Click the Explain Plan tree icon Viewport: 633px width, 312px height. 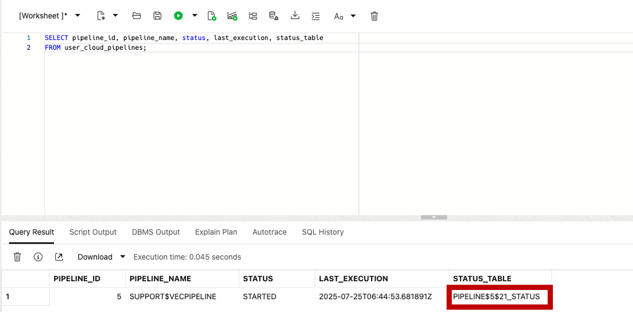click(253, 16)
